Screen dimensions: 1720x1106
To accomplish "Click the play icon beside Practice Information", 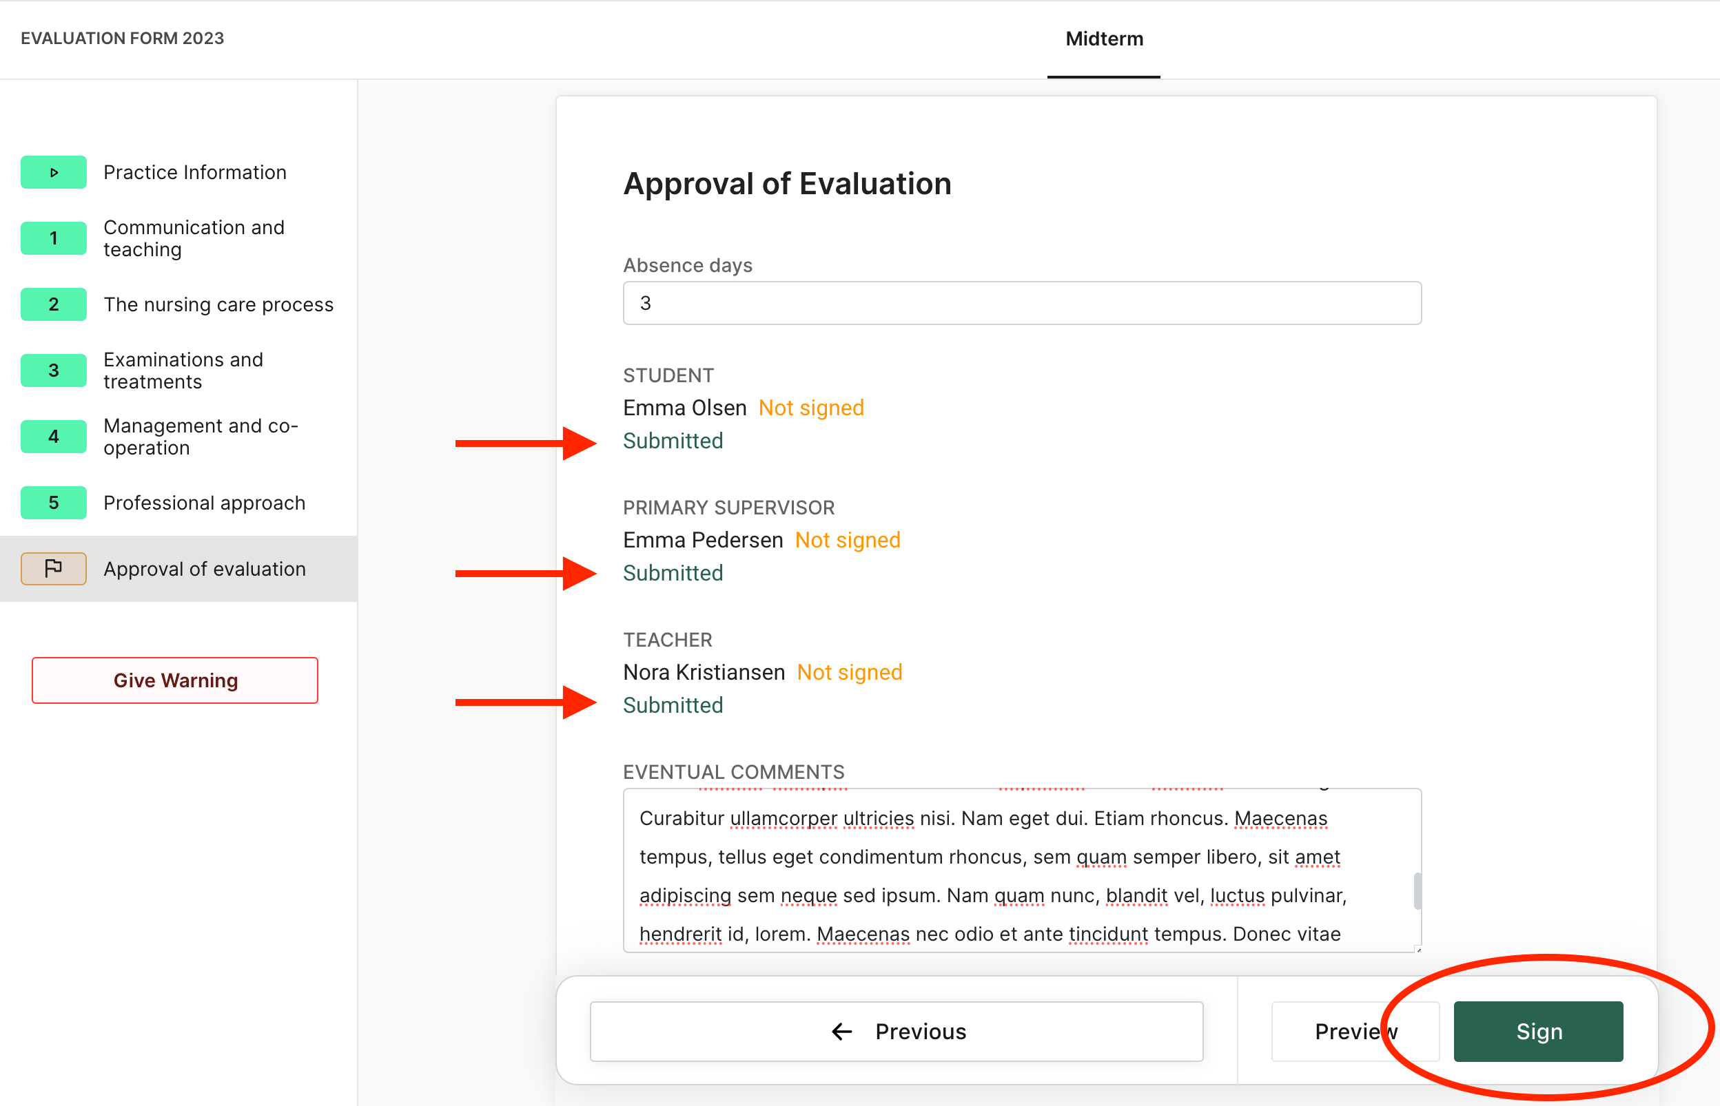I will (54, 172).
